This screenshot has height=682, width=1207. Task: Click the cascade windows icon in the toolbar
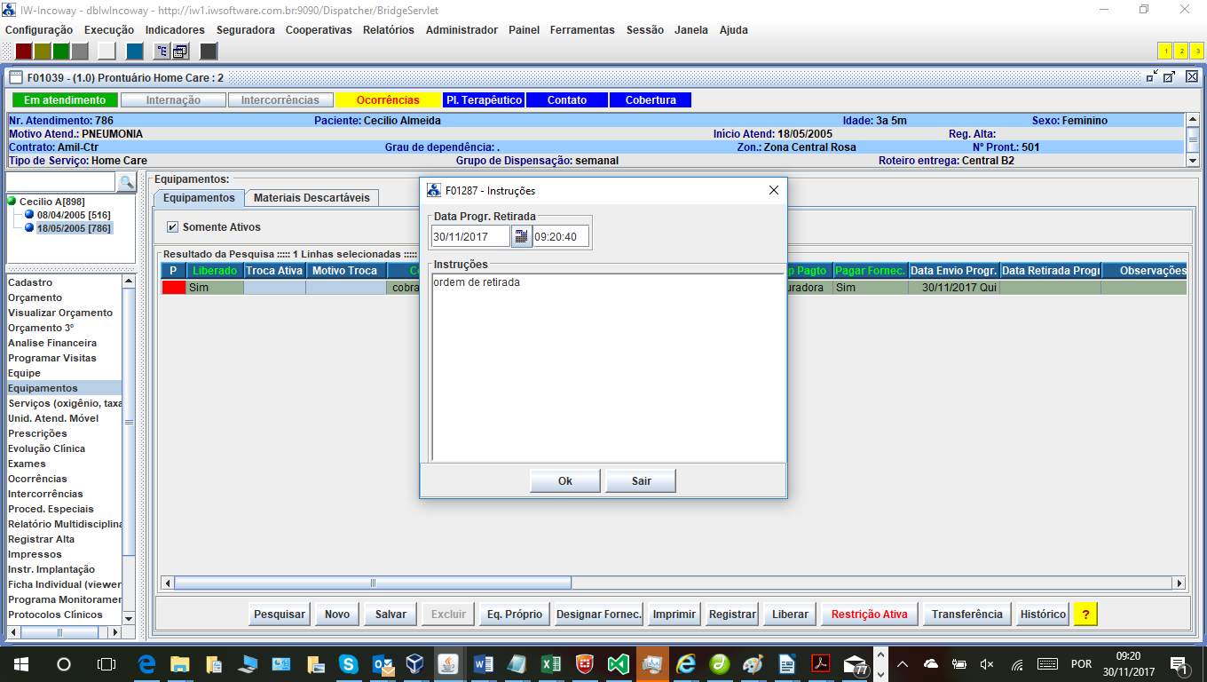[181, 51]
